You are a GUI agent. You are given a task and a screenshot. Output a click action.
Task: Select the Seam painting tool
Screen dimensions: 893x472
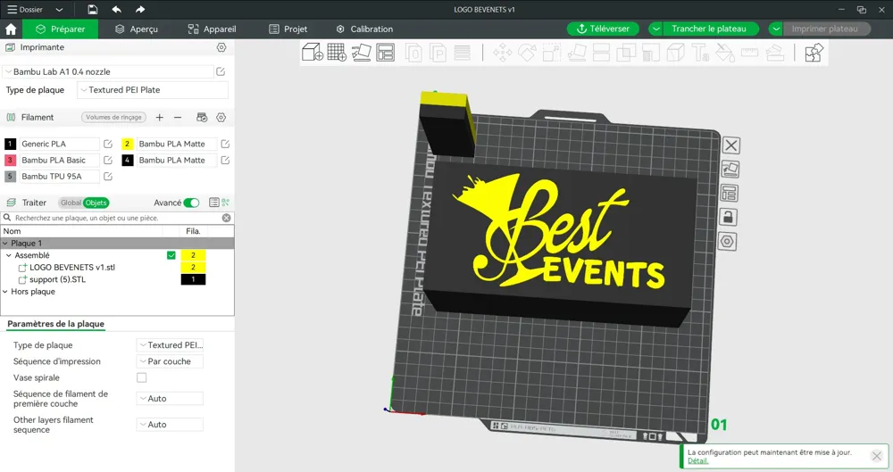(x=675, y=53)
